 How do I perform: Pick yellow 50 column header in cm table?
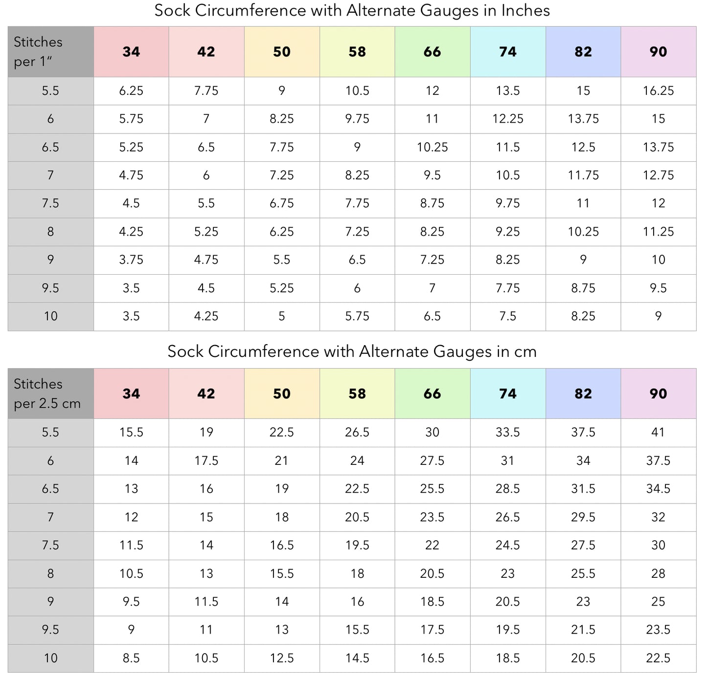pos(282,394)
